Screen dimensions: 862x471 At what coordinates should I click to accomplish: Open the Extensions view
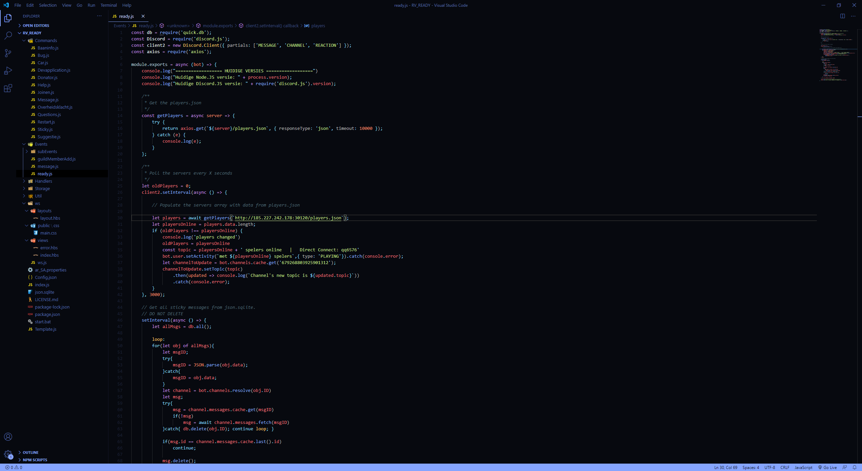point(8,88)
